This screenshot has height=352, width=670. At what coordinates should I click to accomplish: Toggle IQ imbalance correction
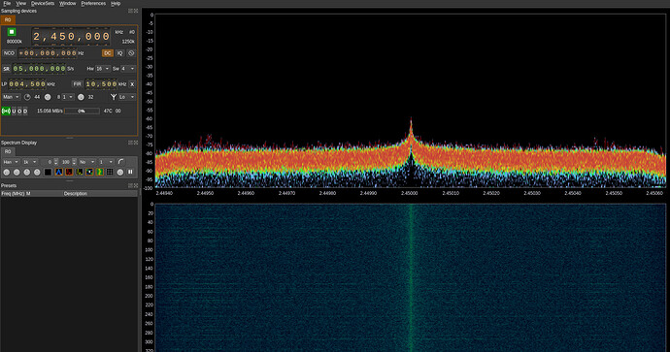[120, 53]
